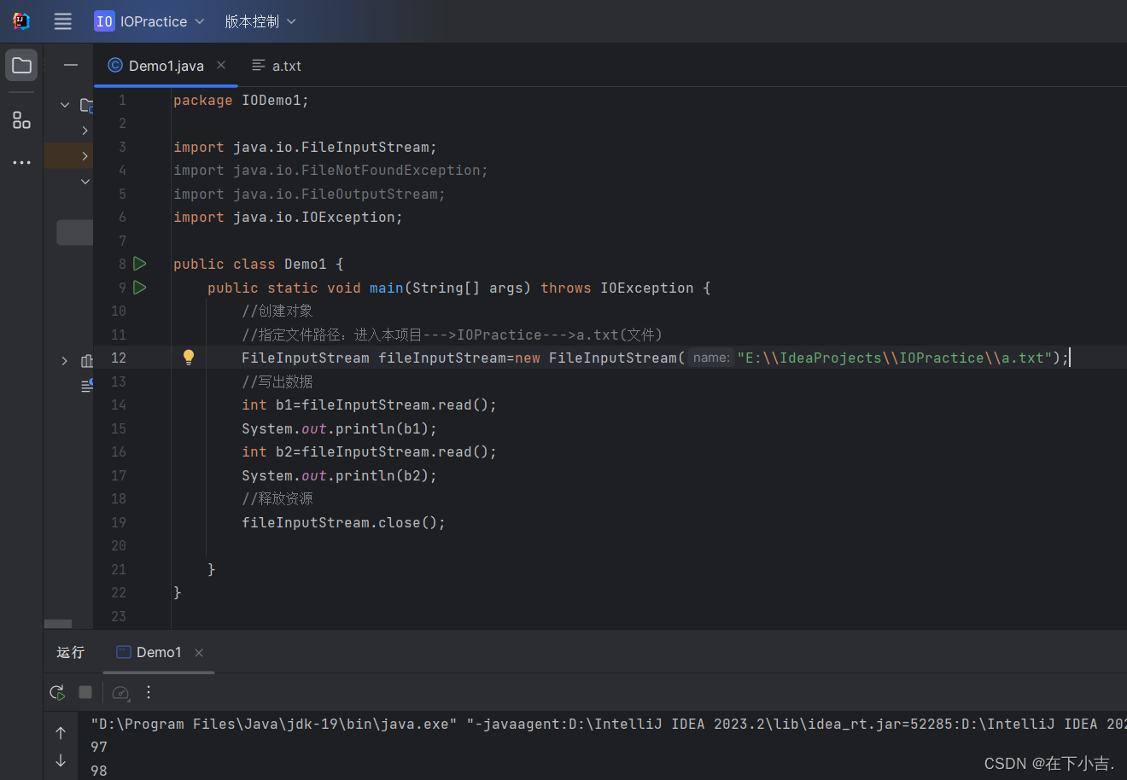The width and height of the screenshot is (1127, 780).
Task: Run main method via gutter arrow on line 9
Action: 140,288
